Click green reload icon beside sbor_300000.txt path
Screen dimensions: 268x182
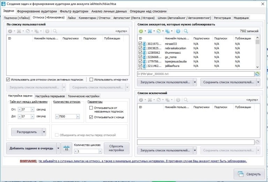(258, 74)
